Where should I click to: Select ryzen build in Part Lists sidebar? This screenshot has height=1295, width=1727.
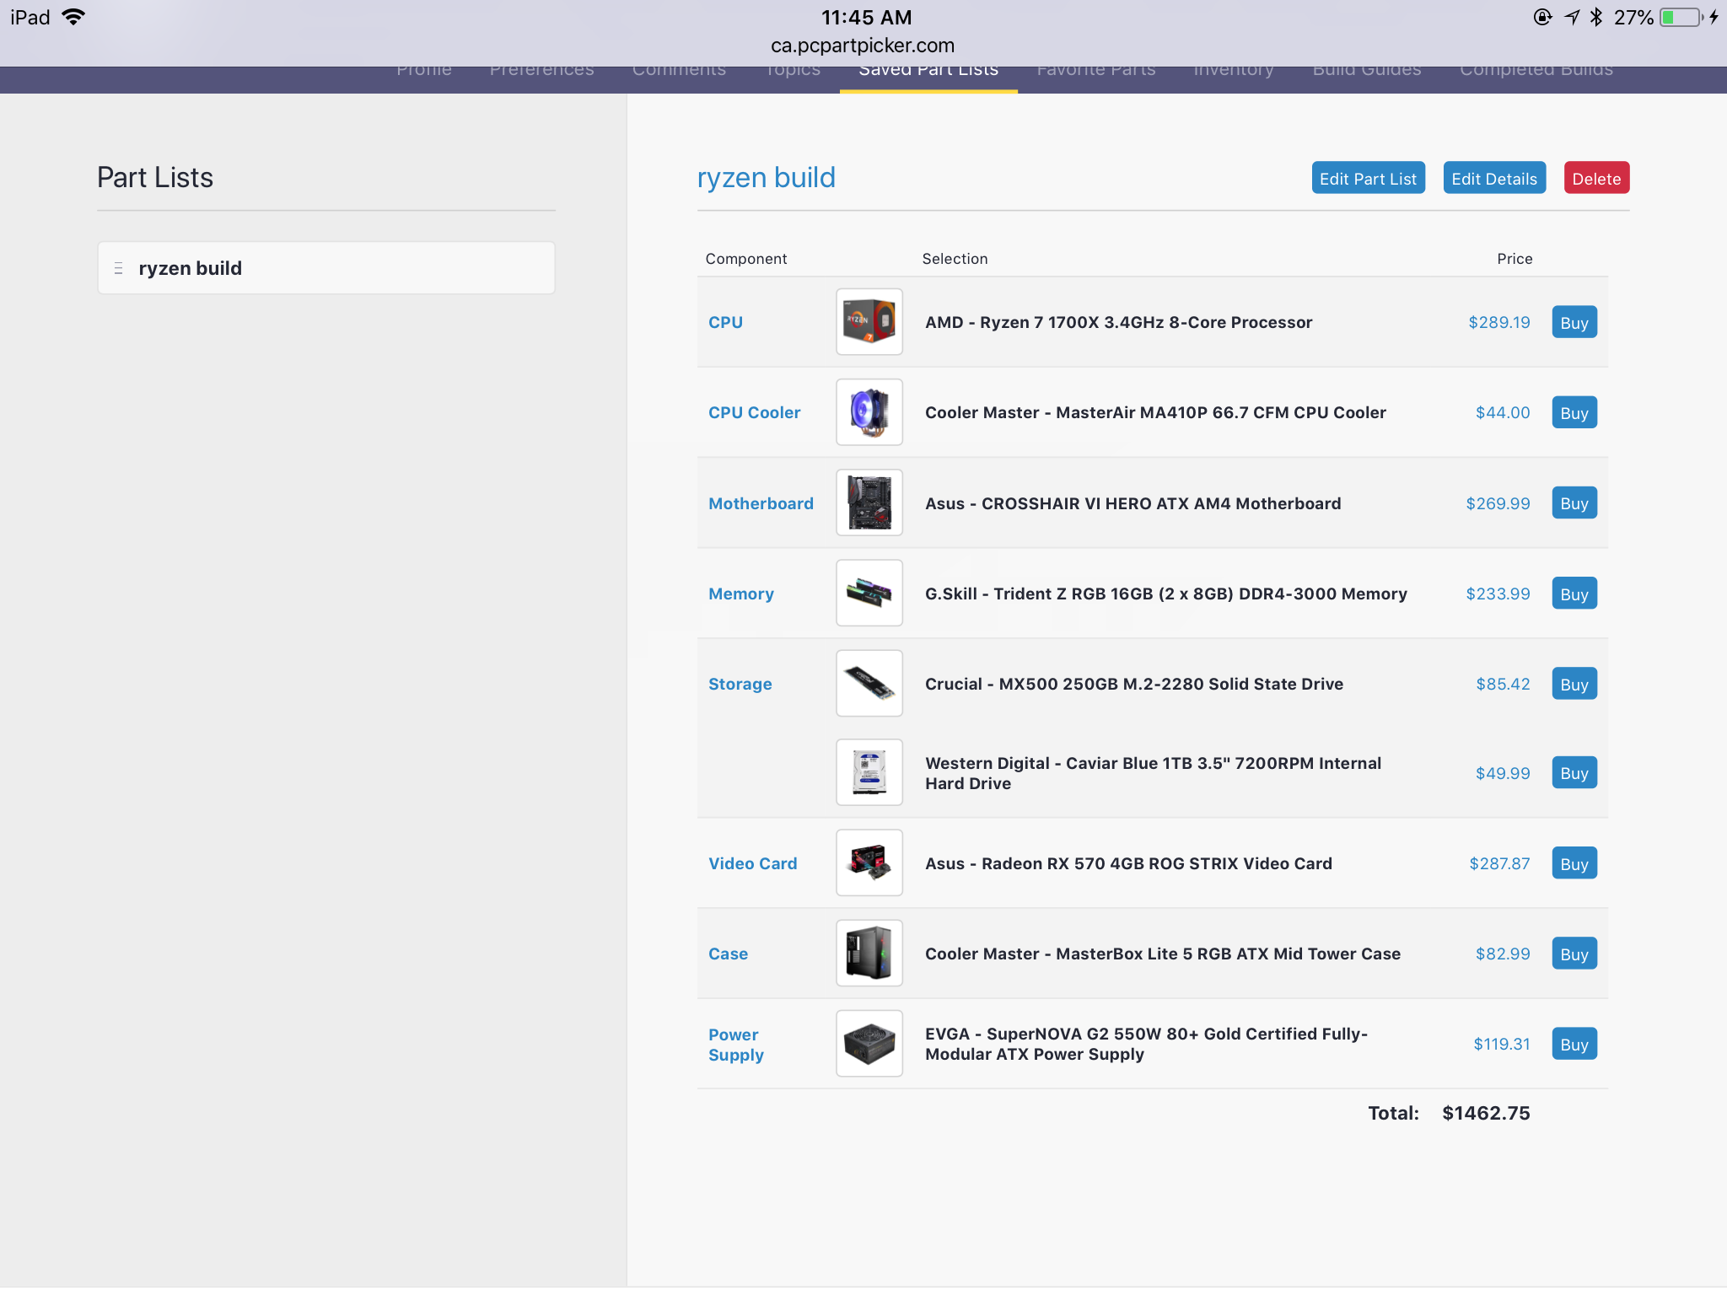(325, 268)
